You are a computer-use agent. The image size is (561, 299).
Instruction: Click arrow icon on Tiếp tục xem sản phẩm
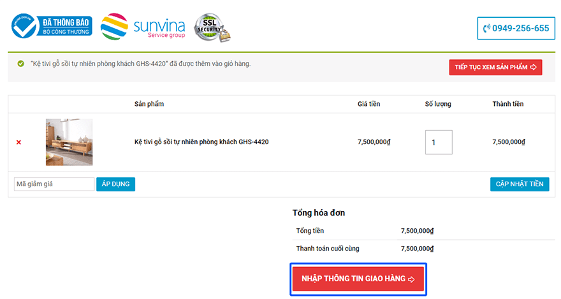coord(534,67)
